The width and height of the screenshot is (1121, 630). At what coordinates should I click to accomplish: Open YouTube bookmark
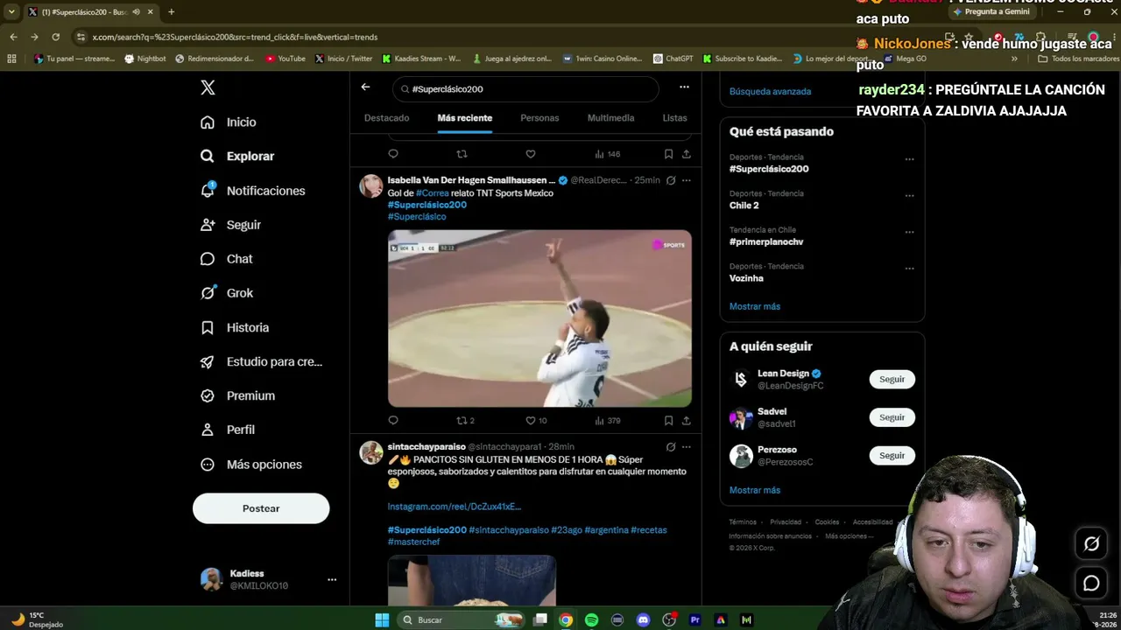point(286,59)
